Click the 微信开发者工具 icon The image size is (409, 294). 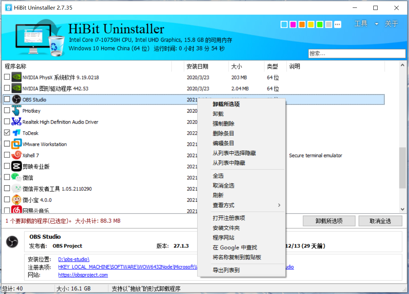(x=16, y=189)
